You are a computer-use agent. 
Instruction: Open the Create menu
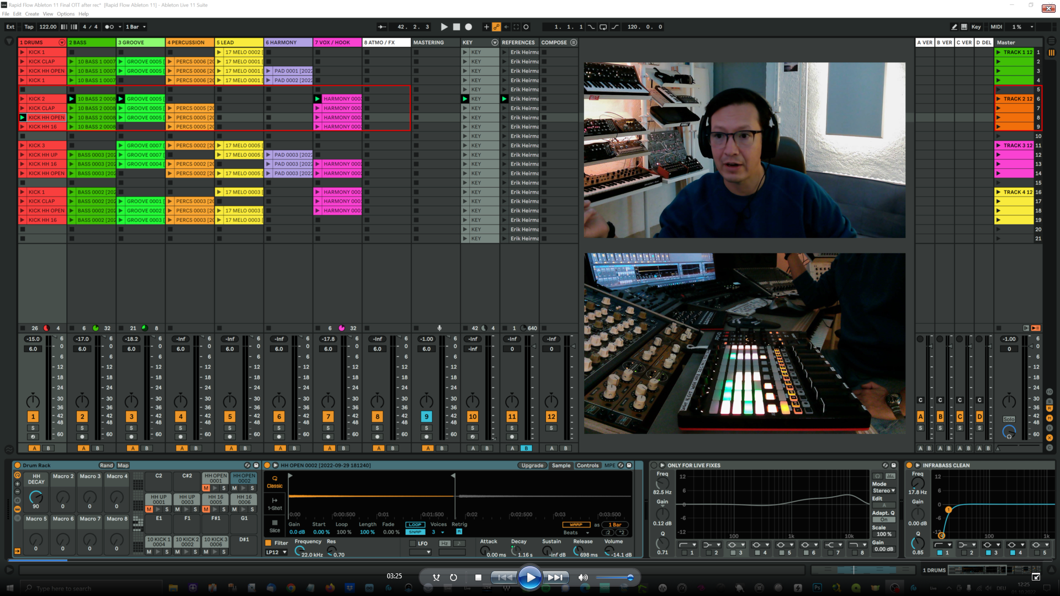click(32, 14)
